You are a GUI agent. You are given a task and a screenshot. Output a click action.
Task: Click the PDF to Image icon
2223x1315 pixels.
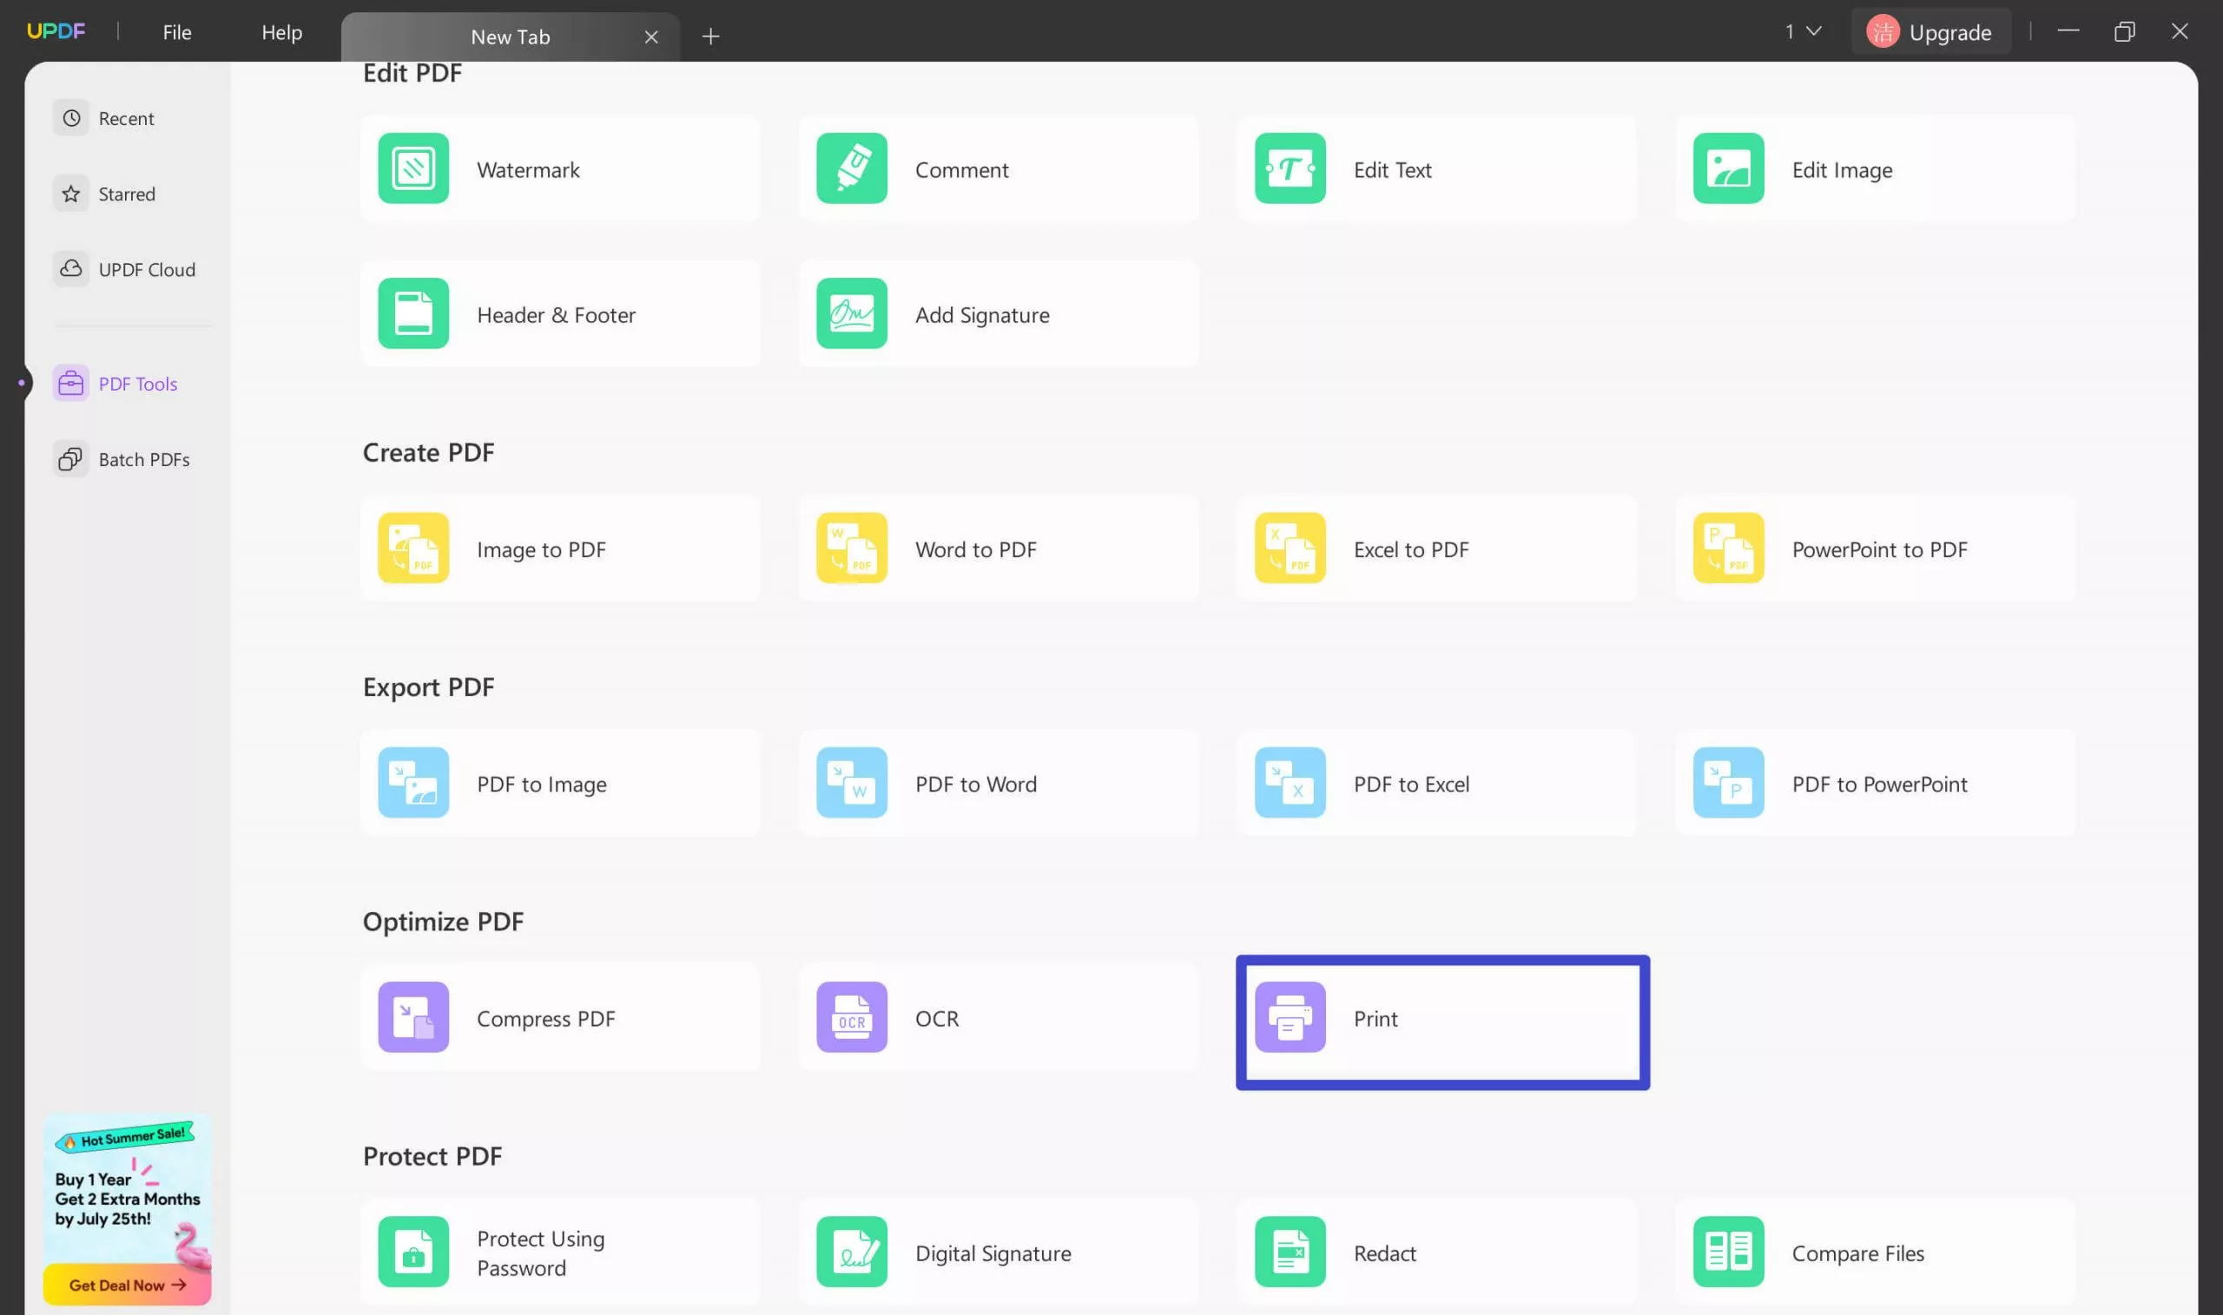point(413,782)
